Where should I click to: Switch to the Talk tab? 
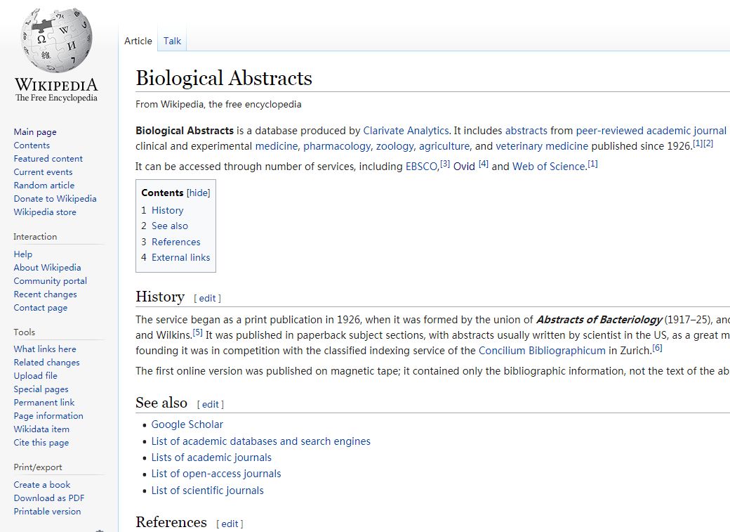172,41
